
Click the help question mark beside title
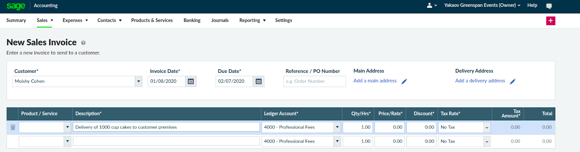(83, 43)
